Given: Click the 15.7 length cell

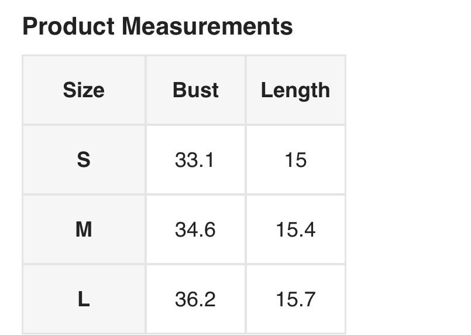Looking at the screenshot, I should pyautogui.click(x=295, y=299).
